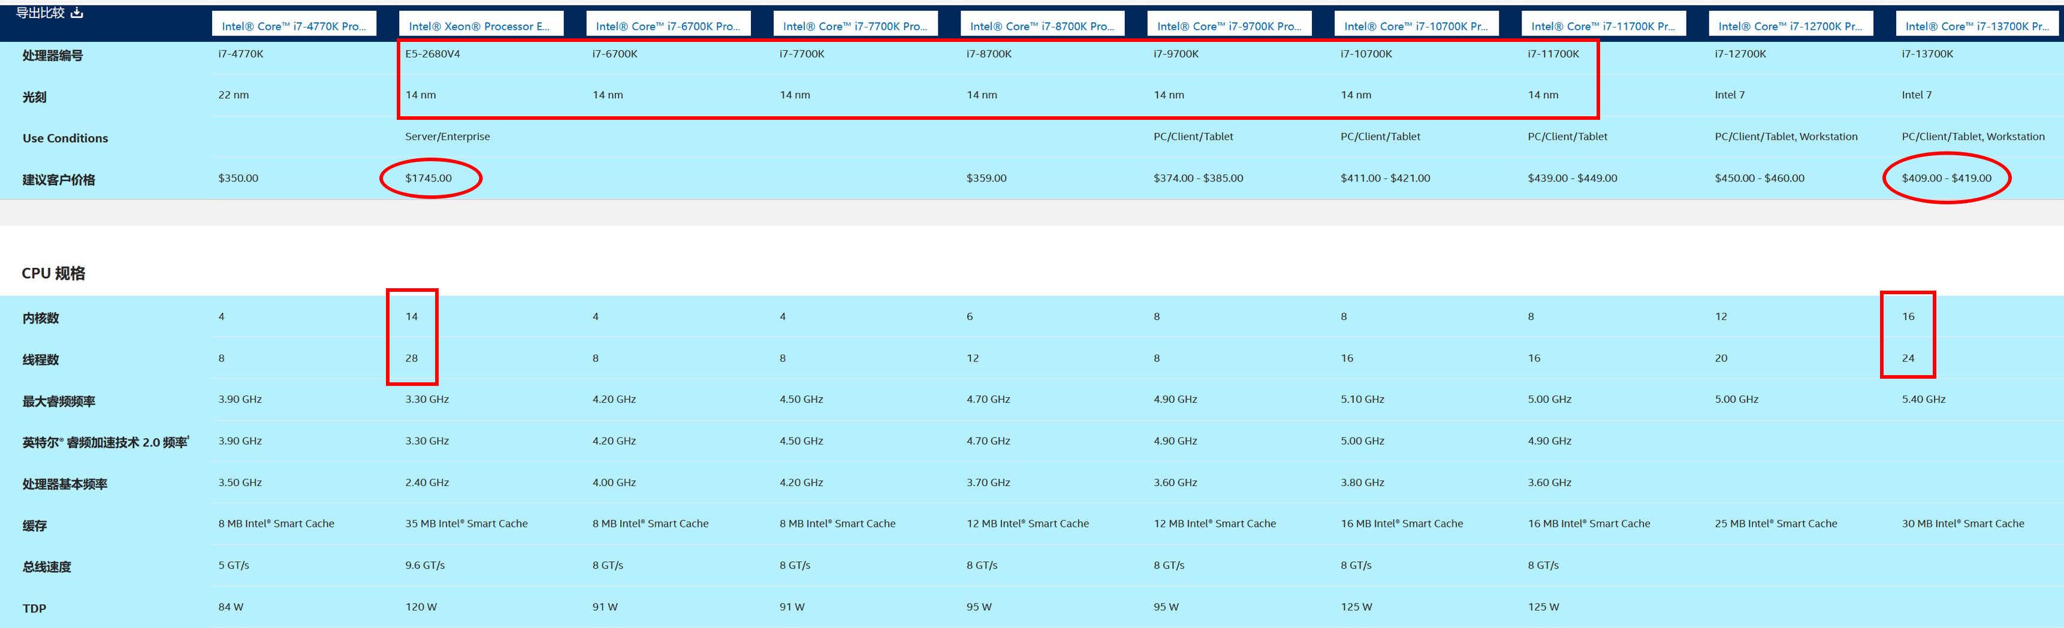Image resolution: width=2064 pixels, height=628 pixels.
Task: Click the i7-12700K 12 cores value
Action: point(1721,316)
